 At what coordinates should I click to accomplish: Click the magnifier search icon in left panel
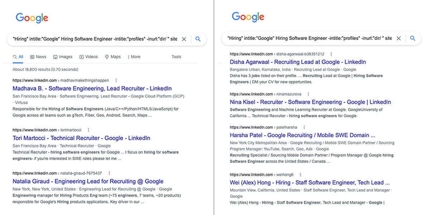(198, 39)
